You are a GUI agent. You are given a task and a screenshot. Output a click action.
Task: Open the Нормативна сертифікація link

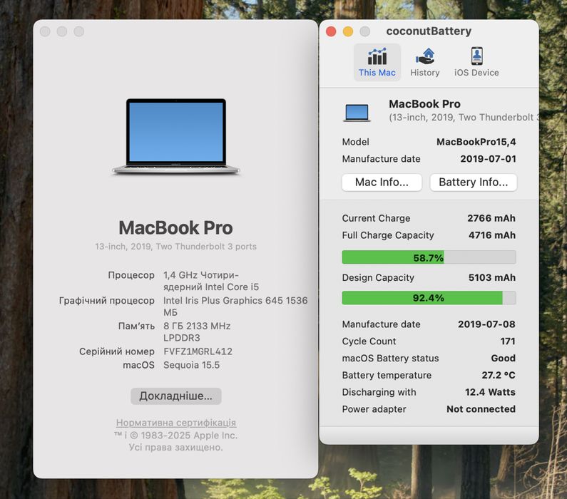pyautogui.click(x=175, y=423)
